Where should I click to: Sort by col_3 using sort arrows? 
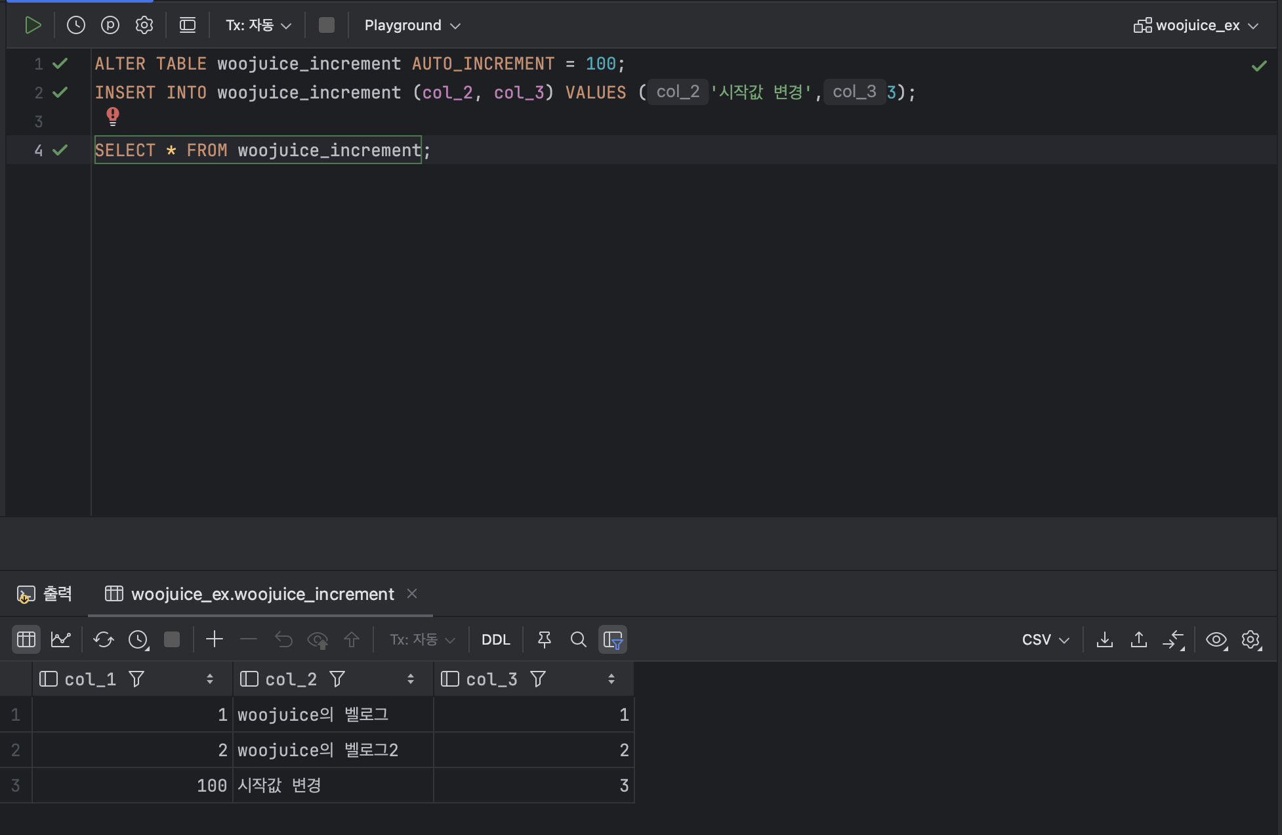pos(611,679)
